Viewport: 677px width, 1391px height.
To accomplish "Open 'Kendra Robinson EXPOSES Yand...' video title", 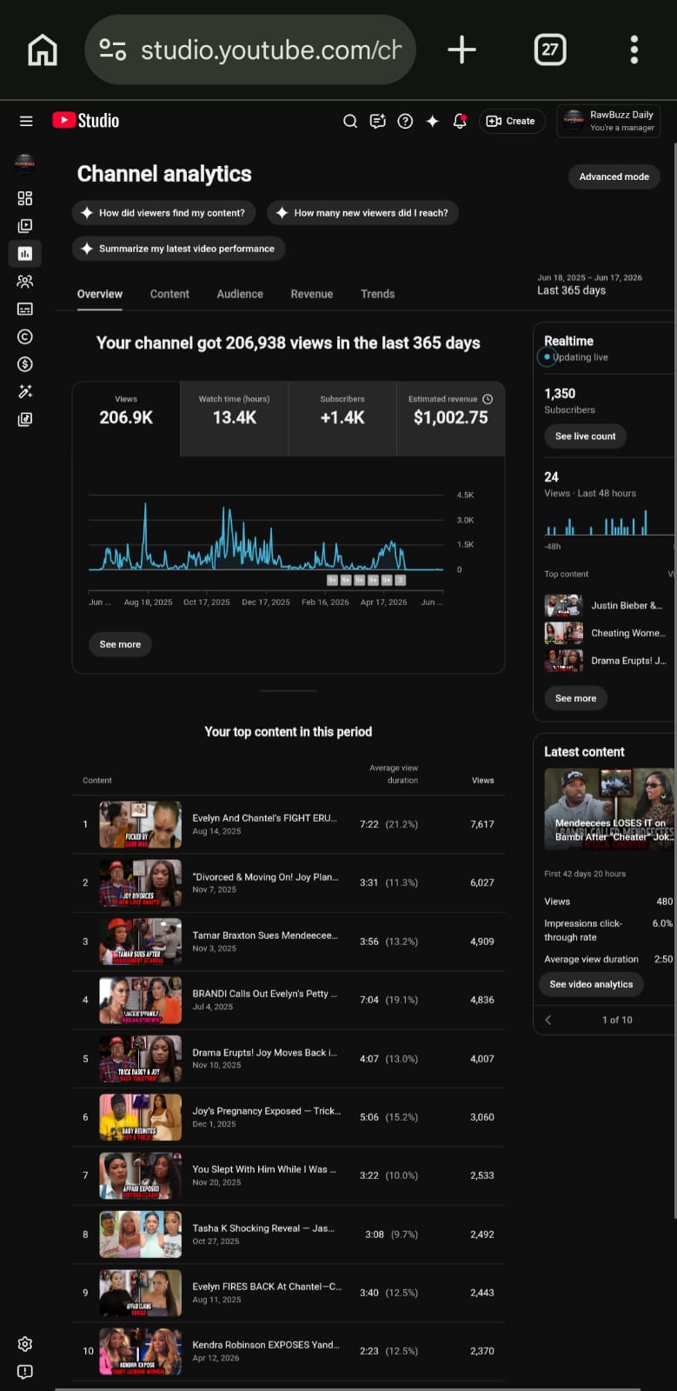I will (266, 1345).
